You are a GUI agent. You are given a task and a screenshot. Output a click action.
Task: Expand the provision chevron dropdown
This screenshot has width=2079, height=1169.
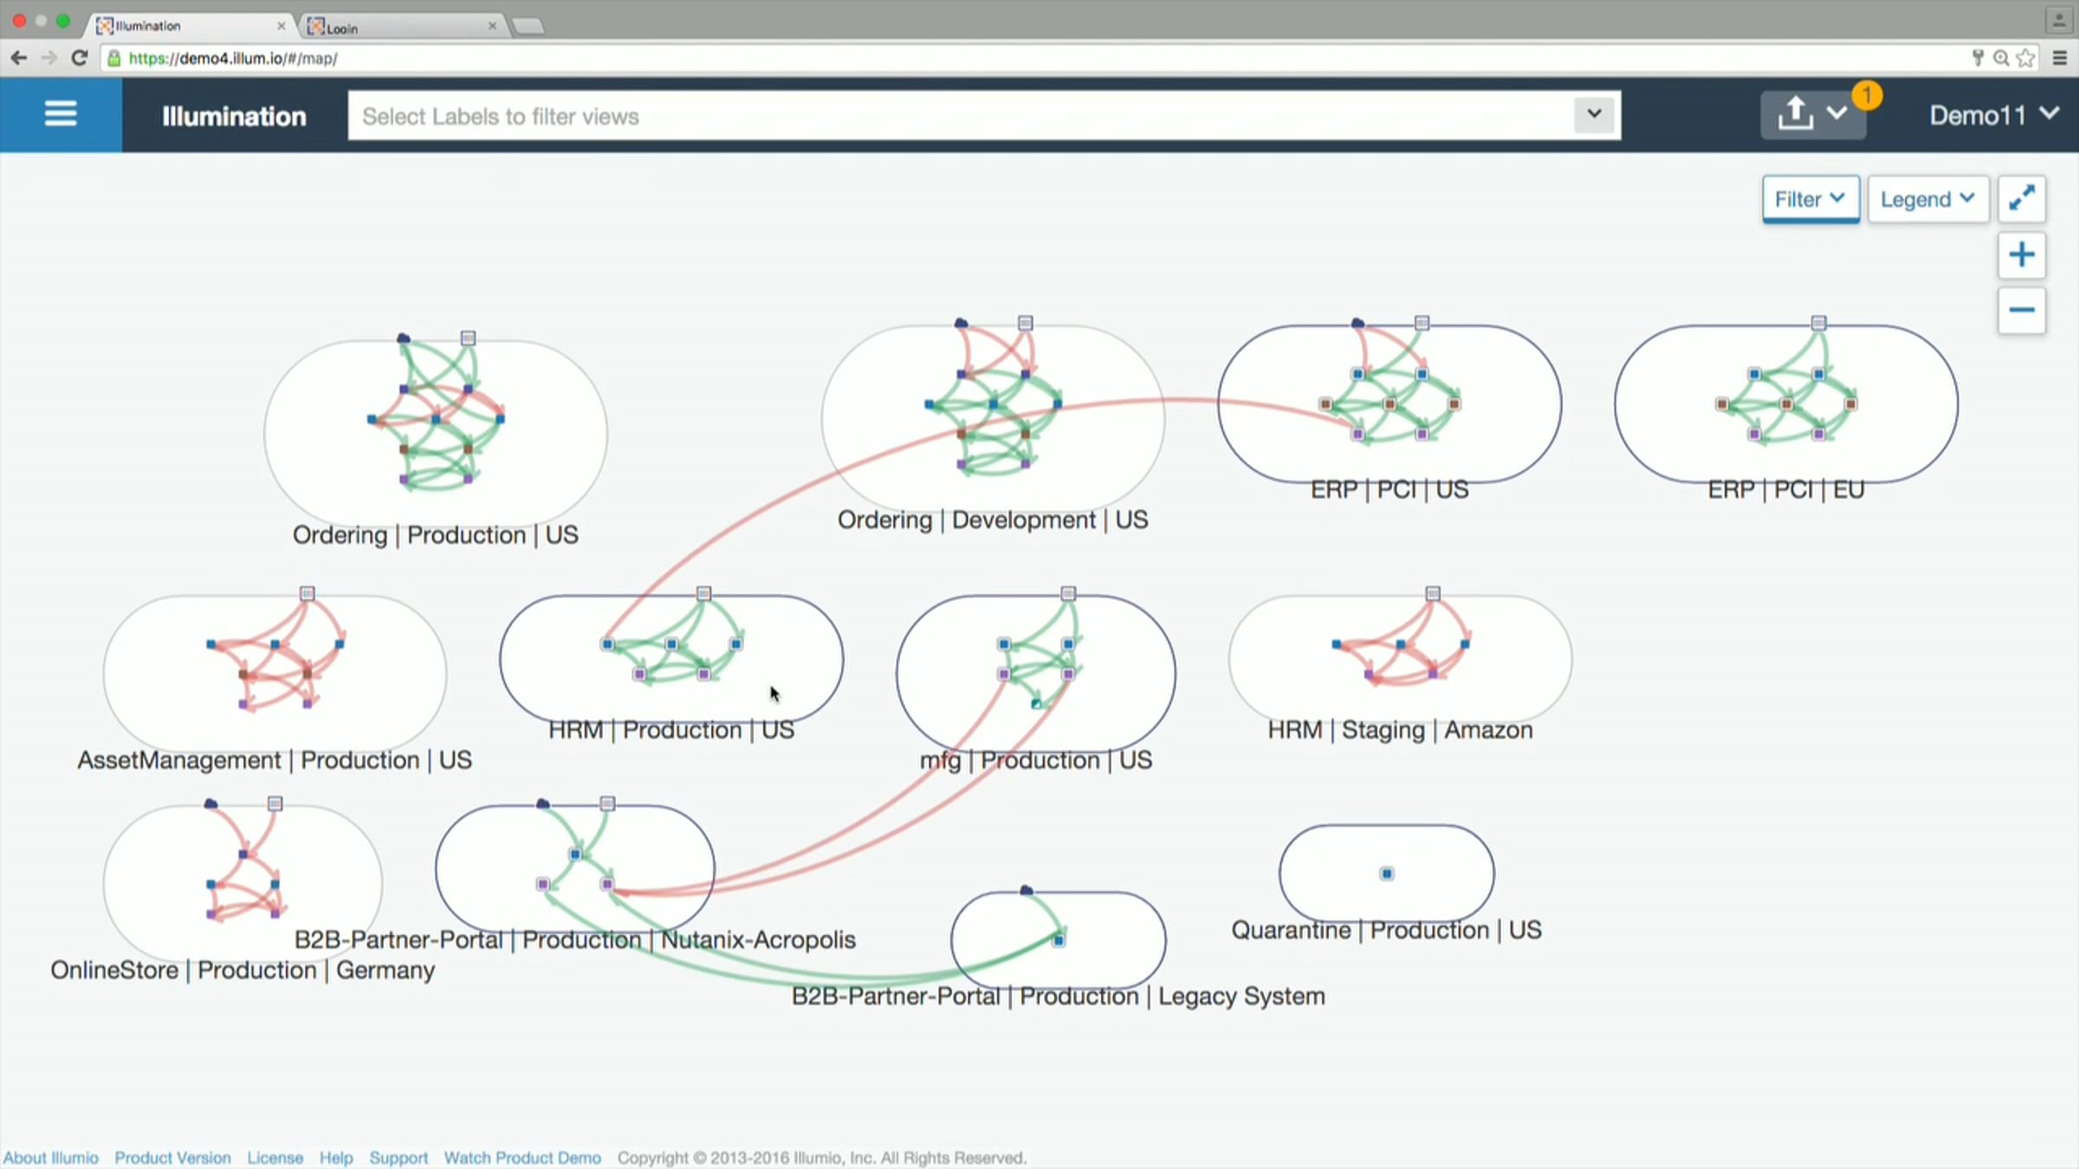1836,114
